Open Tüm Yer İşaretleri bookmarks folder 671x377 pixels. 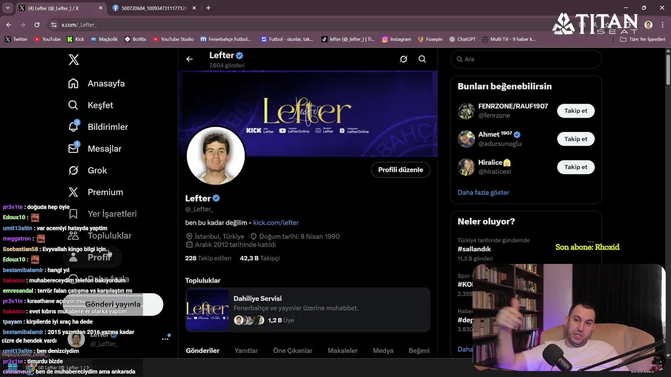coord(643,39)
